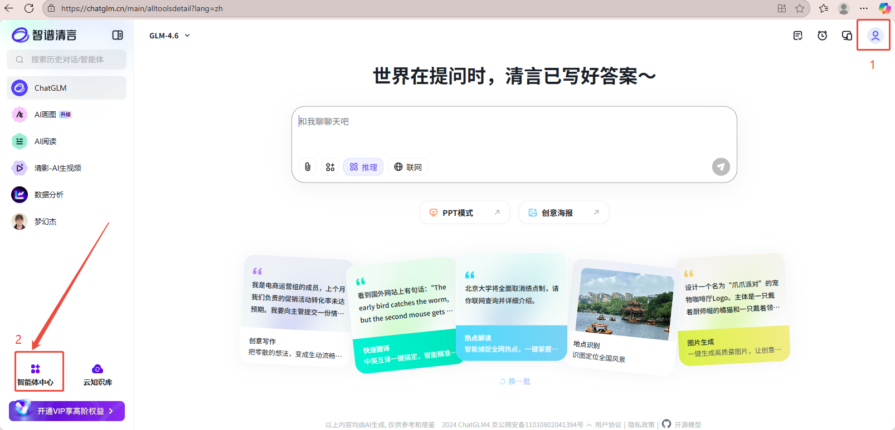The image size is (895, 430).
Task: Expand the GLM-4.6 model dropdown
Action: (x=169, y=36)
